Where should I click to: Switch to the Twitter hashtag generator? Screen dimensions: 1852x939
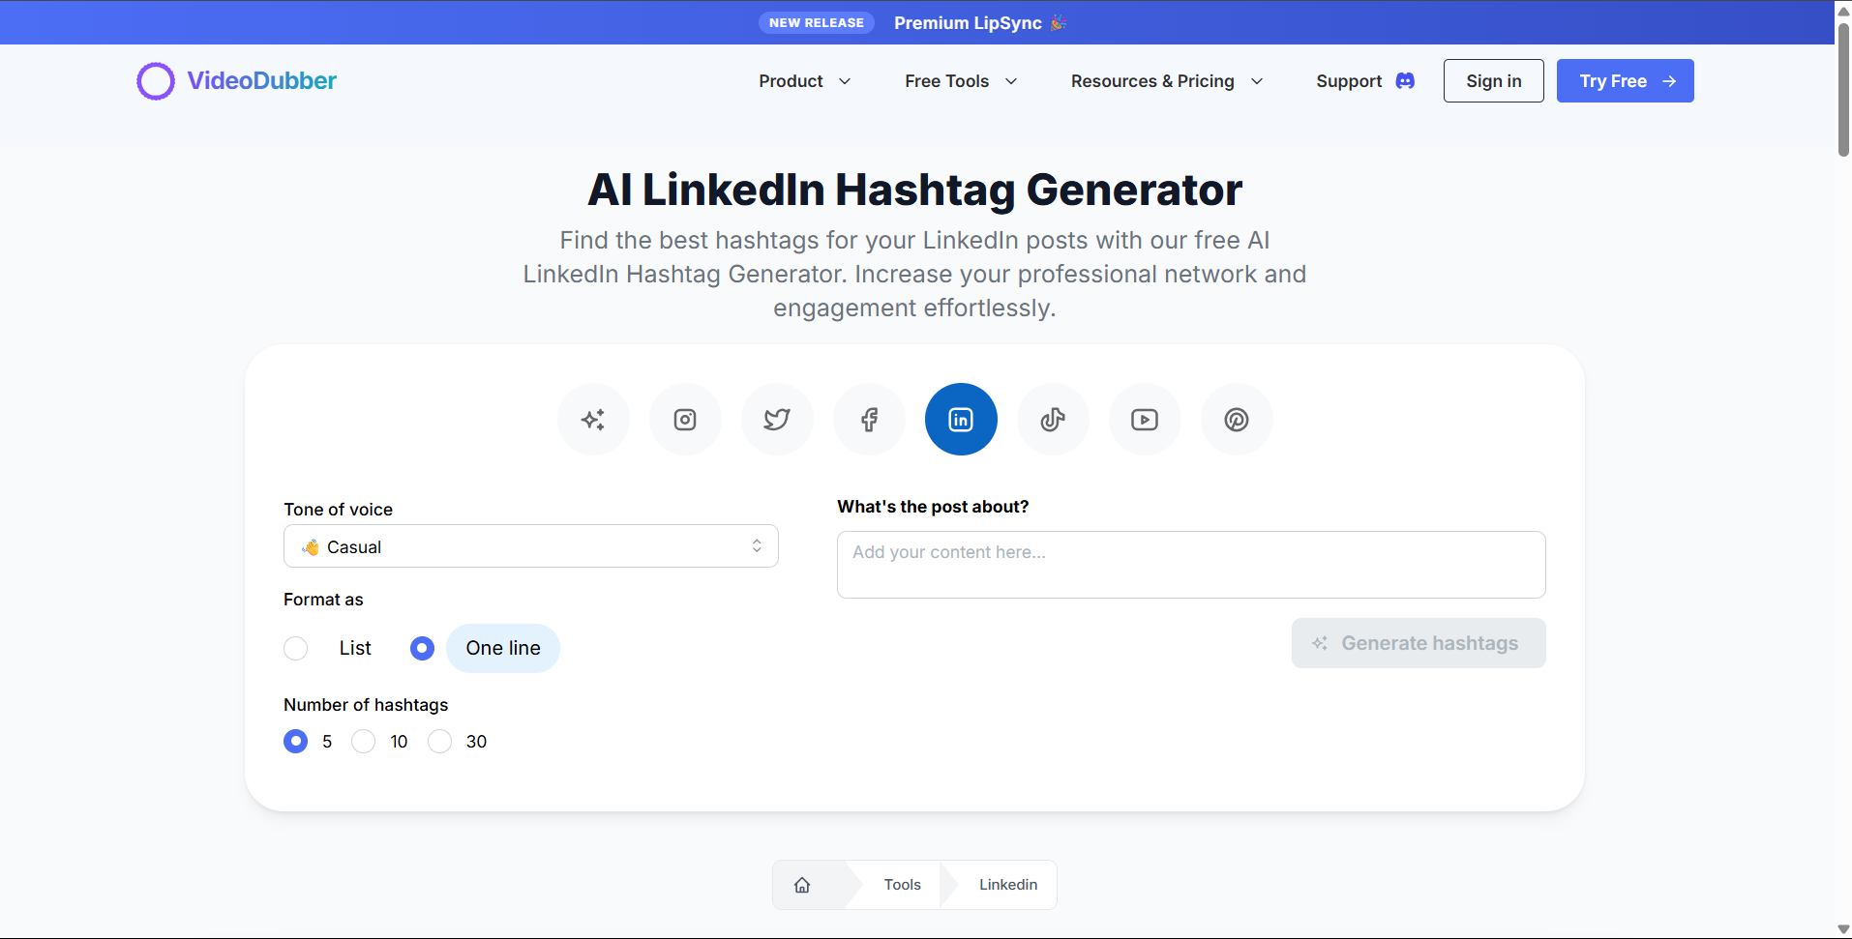point(777,420)
